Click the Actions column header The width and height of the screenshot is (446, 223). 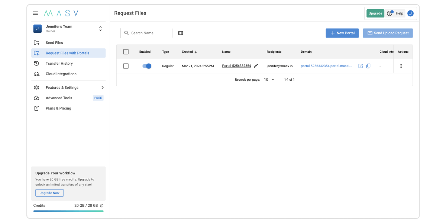[403, 52]
